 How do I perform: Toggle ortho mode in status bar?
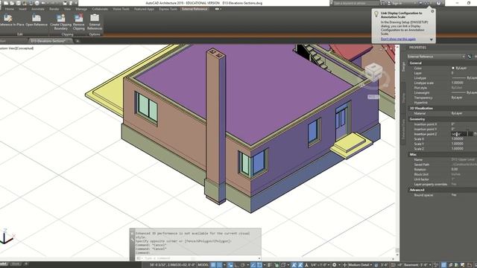[237, 265]
